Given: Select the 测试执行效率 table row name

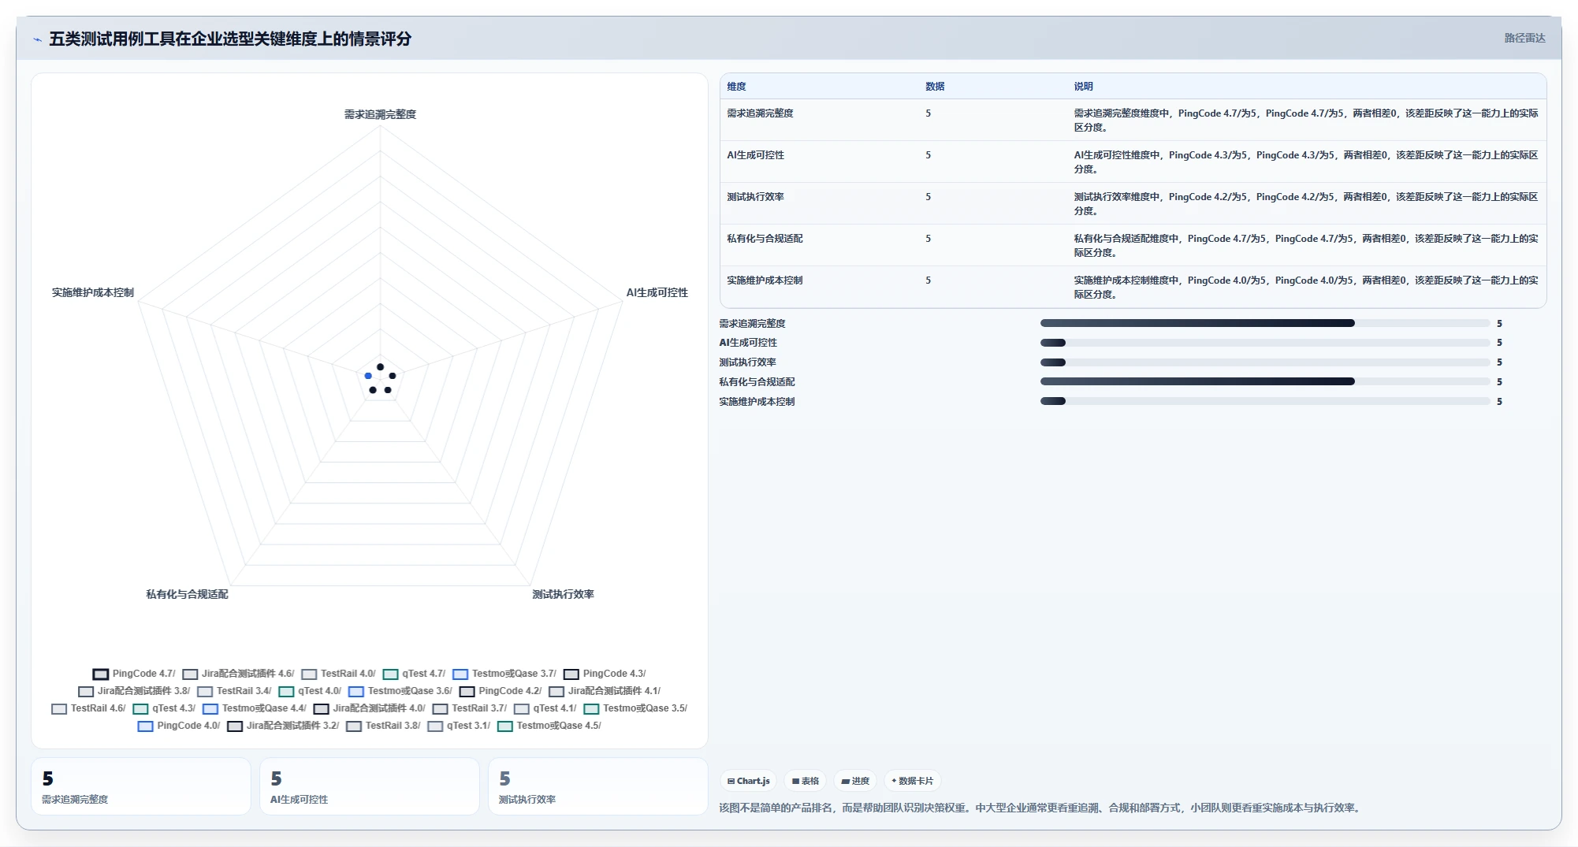Looking at the screenshot, I should pos(755,197).
